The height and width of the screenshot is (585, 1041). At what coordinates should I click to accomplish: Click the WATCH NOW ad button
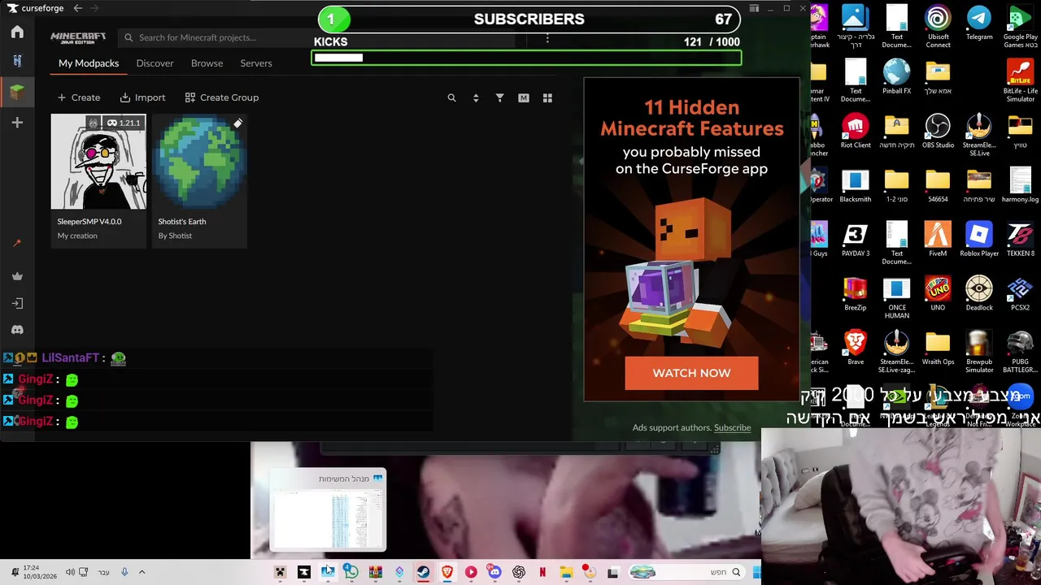[691, 373]
